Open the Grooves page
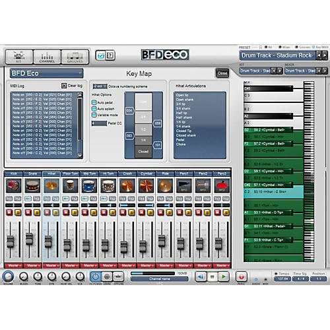Viewport: 330px width, 330px height. point(75,57)
